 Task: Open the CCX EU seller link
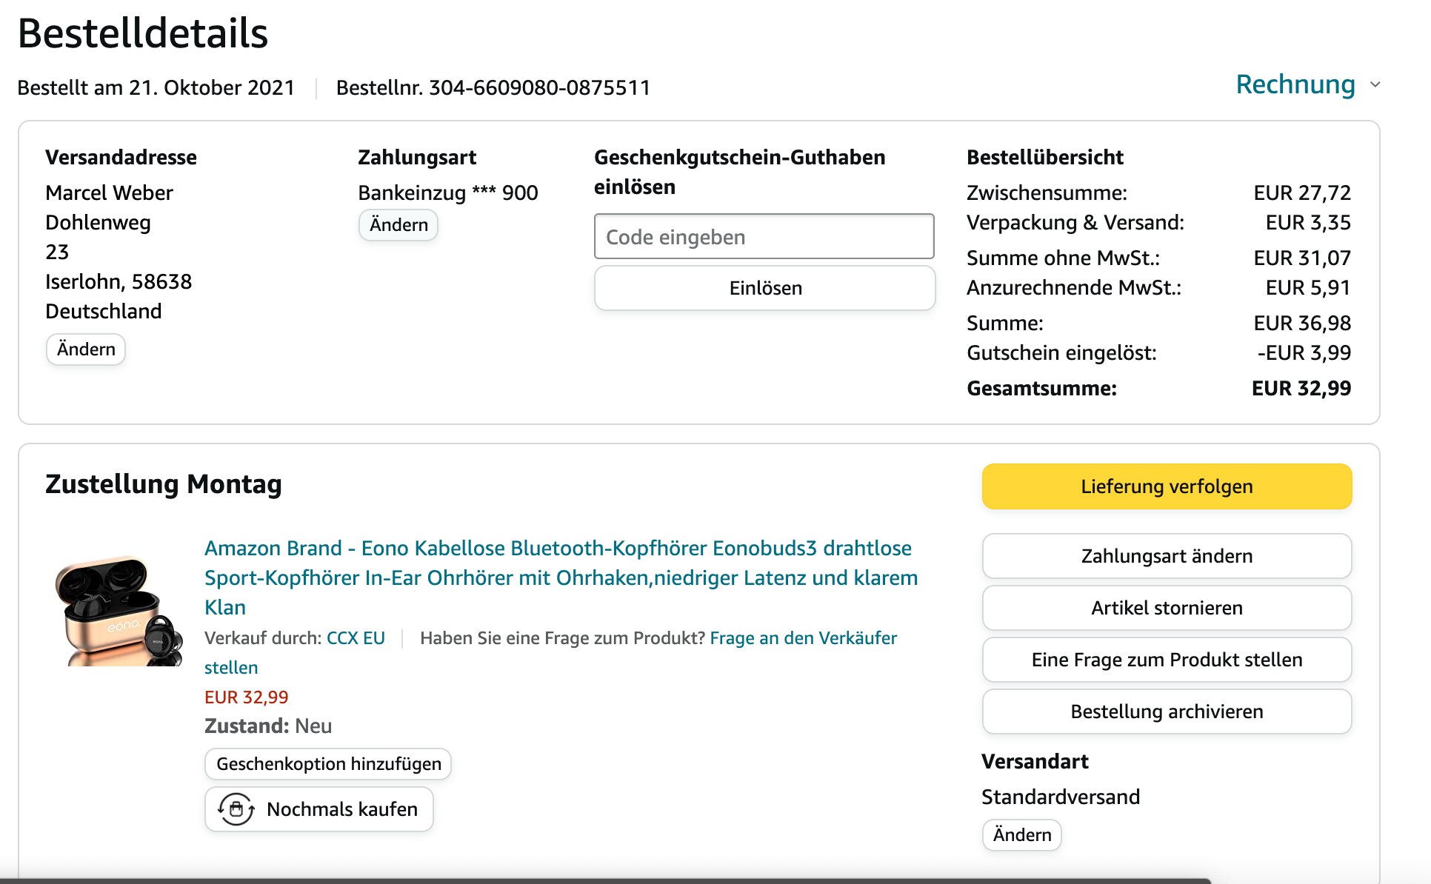[356, 638]
